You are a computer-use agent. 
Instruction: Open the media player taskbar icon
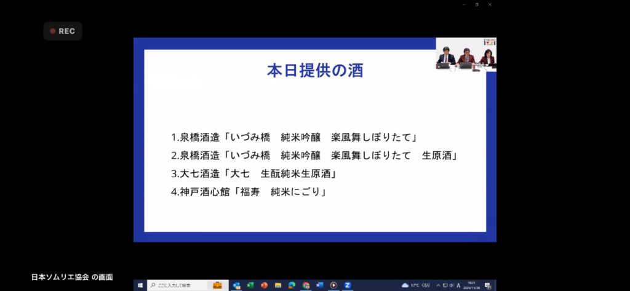pos(333,285)
